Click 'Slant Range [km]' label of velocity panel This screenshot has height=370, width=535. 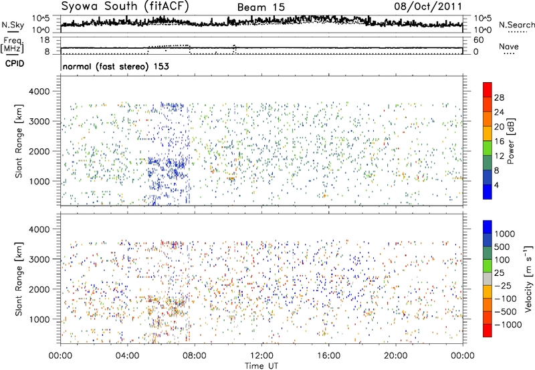pos(19,279)
